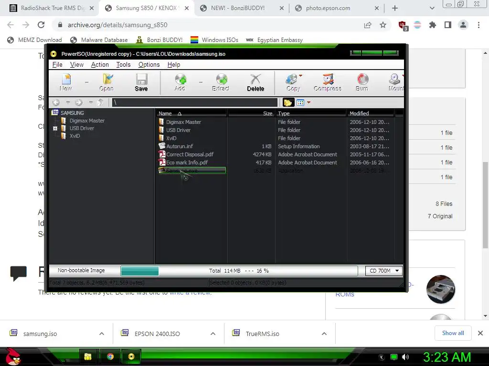
Task: Click the Angry Birds start button
Action: (x=13, y=356)
